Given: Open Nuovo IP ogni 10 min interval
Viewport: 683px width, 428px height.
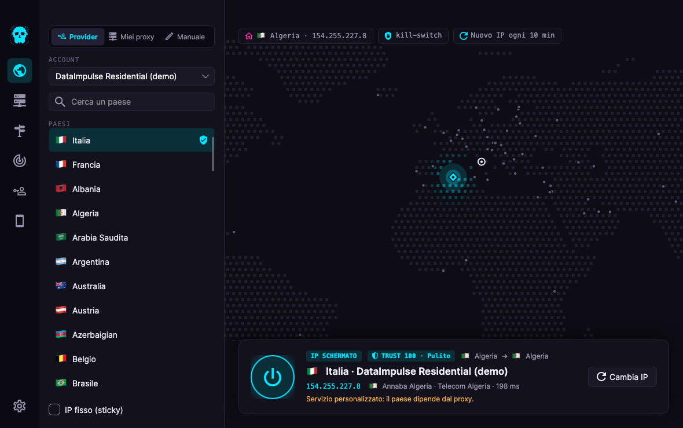Looking at the screenshot, I should 507,36.
